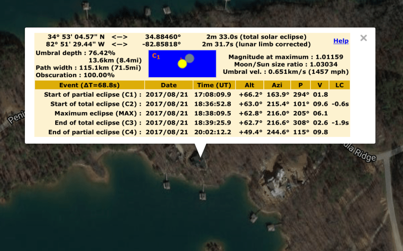The image size is (403, 251).
Task: Click the gray moon in eclipse diagram
Action: [190, 58]
